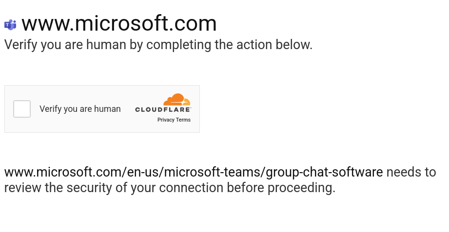Click "completing the action below" phrase

click(x=229, y=45)
